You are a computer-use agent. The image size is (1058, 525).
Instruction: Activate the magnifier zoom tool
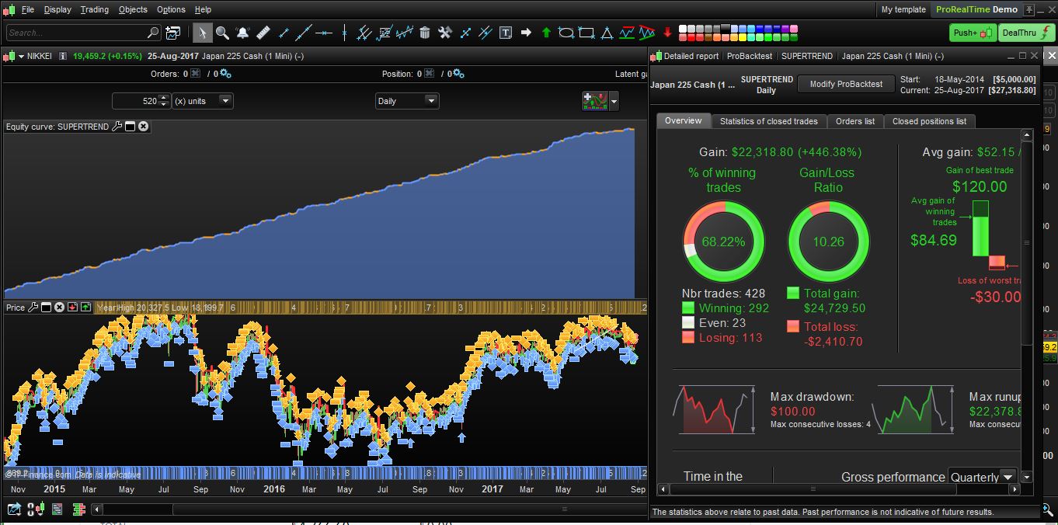point(222,33)
